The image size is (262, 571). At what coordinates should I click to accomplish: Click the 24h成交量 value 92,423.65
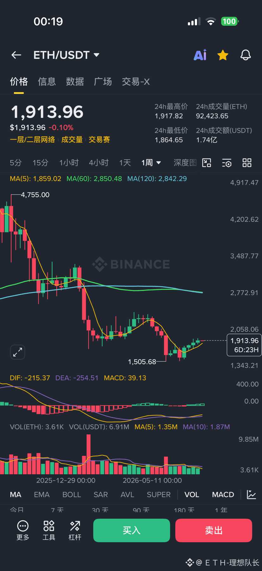point(212,116)
